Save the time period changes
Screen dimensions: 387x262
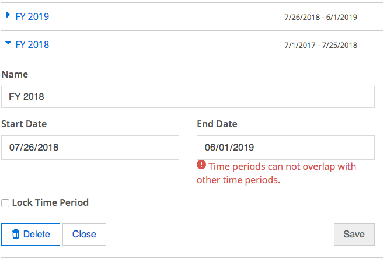pyautogui.click(x=354, y=235)
